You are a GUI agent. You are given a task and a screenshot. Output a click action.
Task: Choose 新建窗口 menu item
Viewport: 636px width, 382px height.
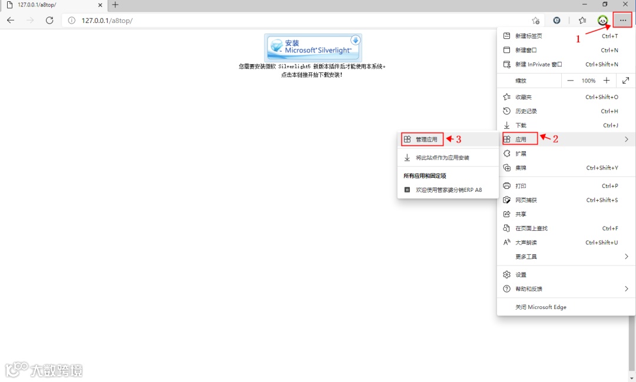click(567, 50)
